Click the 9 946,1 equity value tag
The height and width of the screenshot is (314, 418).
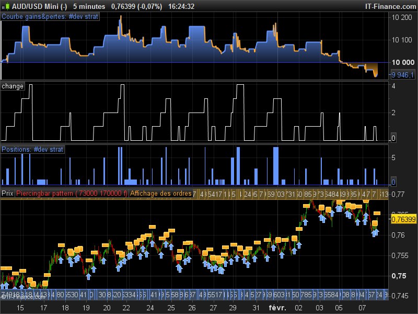point(403,75)
